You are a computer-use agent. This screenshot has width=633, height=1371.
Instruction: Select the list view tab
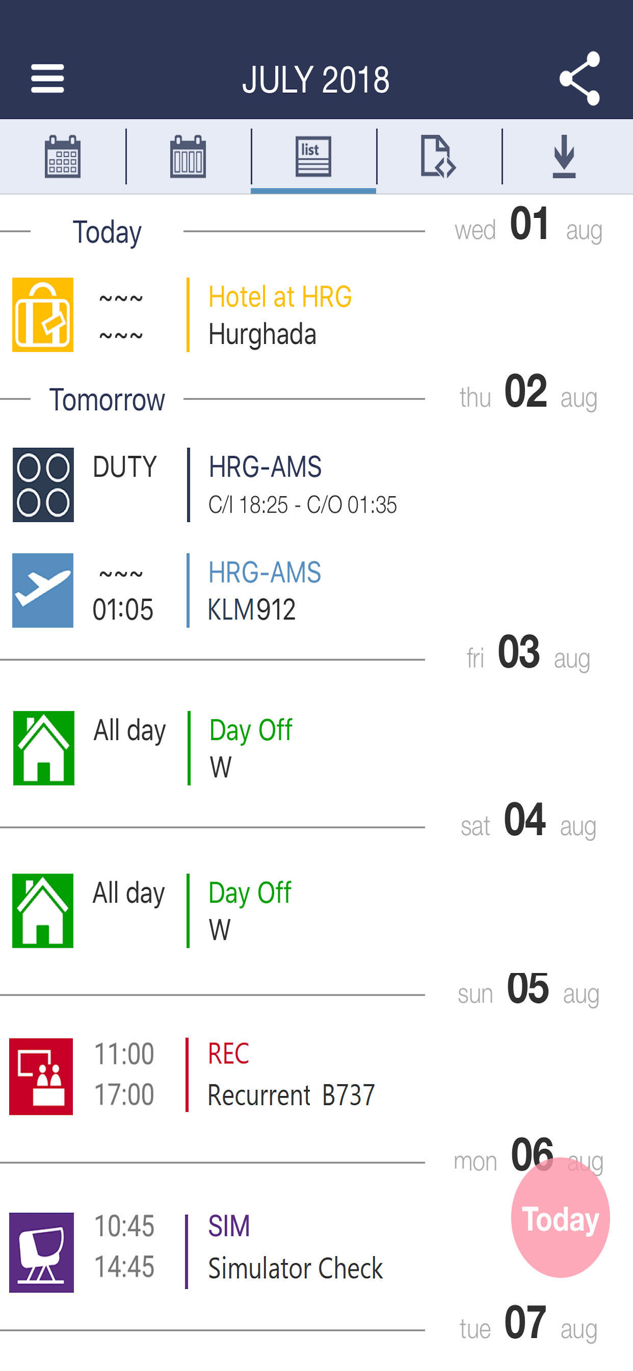pos(313,156)
